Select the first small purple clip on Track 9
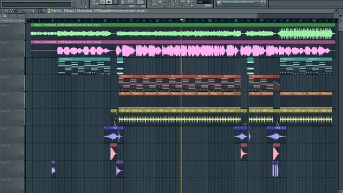343x193 pixels. (x=54, y=168)
